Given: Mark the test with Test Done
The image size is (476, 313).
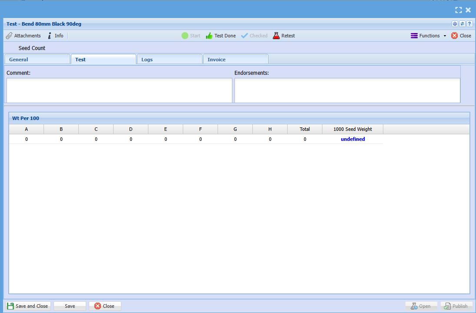Looking at the screenshot, I should (x=221, y=36).
